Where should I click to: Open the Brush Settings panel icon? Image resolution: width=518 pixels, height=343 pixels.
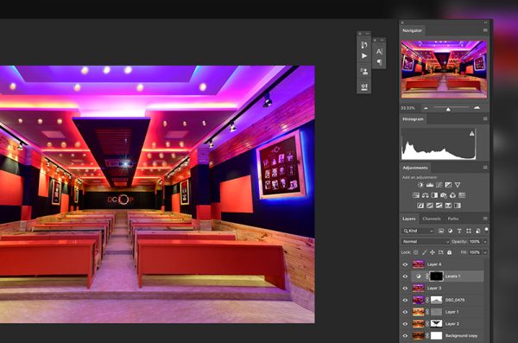point(364,87)
